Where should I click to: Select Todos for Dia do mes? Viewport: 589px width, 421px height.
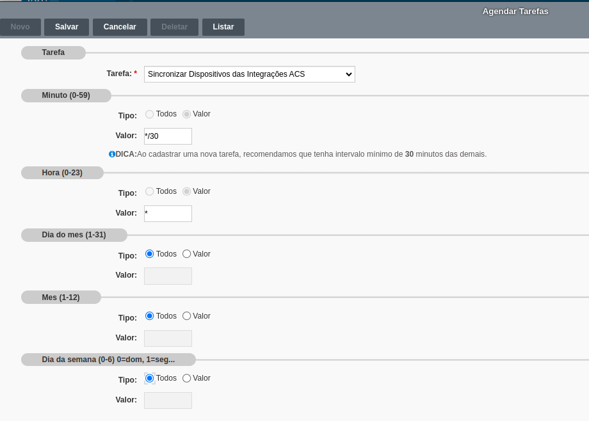tap(150, 254)
